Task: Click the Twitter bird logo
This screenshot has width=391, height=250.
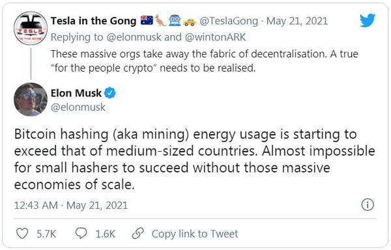Action: pos(368,20)
